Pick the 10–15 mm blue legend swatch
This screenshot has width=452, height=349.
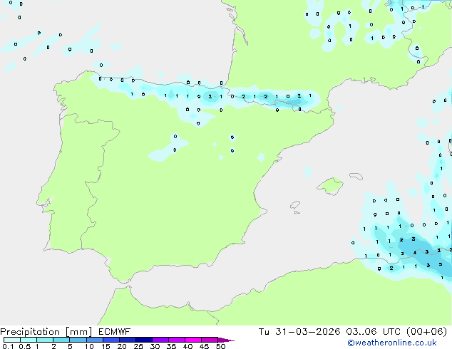(x=95, y=340)
